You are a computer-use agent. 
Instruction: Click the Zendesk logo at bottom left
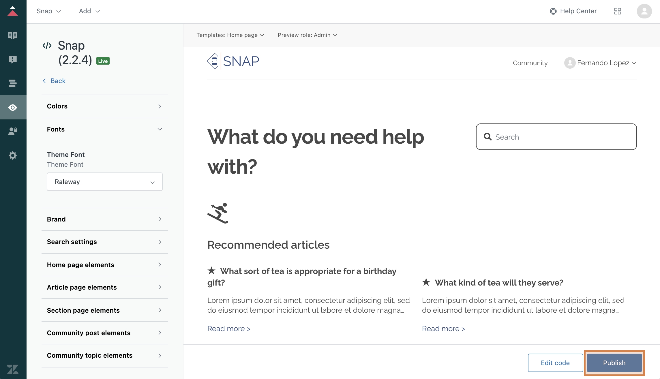[x=13, y=369]
